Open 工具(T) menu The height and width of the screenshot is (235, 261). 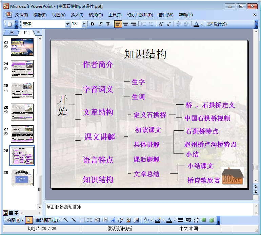click(x=115, y=15)
